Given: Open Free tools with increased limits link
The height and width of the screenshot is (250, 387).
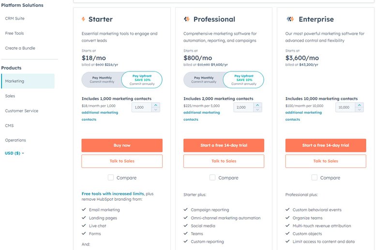Looking at the screenshot, I should click(x=113, y=194).
